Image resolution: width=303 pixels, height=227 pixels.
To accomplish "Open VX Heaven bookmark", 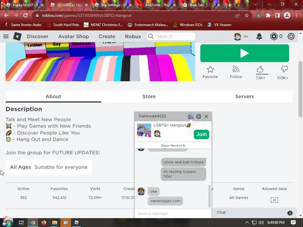I will tap(219, 25).
